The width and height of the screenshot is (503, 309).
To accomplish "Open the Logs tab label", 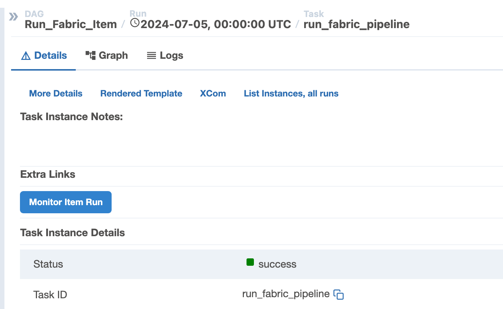I will point(171,55).
